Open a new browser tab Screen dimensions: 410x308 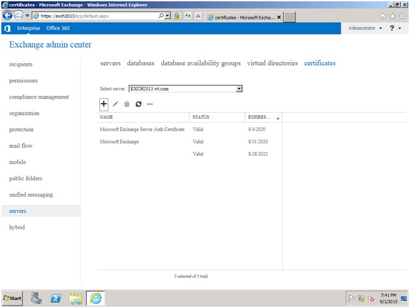click(x=290, y=17)
